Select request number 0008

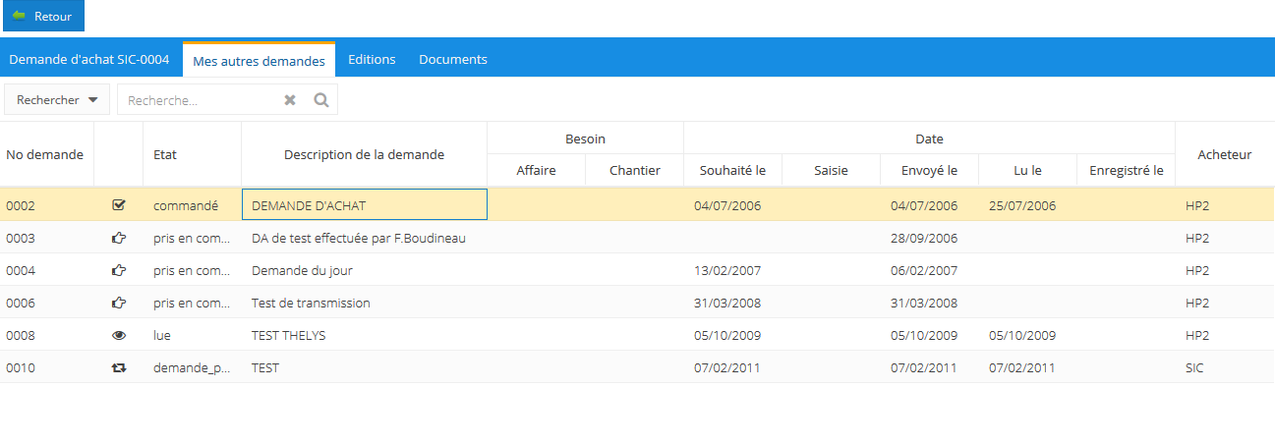pos(21,335)
